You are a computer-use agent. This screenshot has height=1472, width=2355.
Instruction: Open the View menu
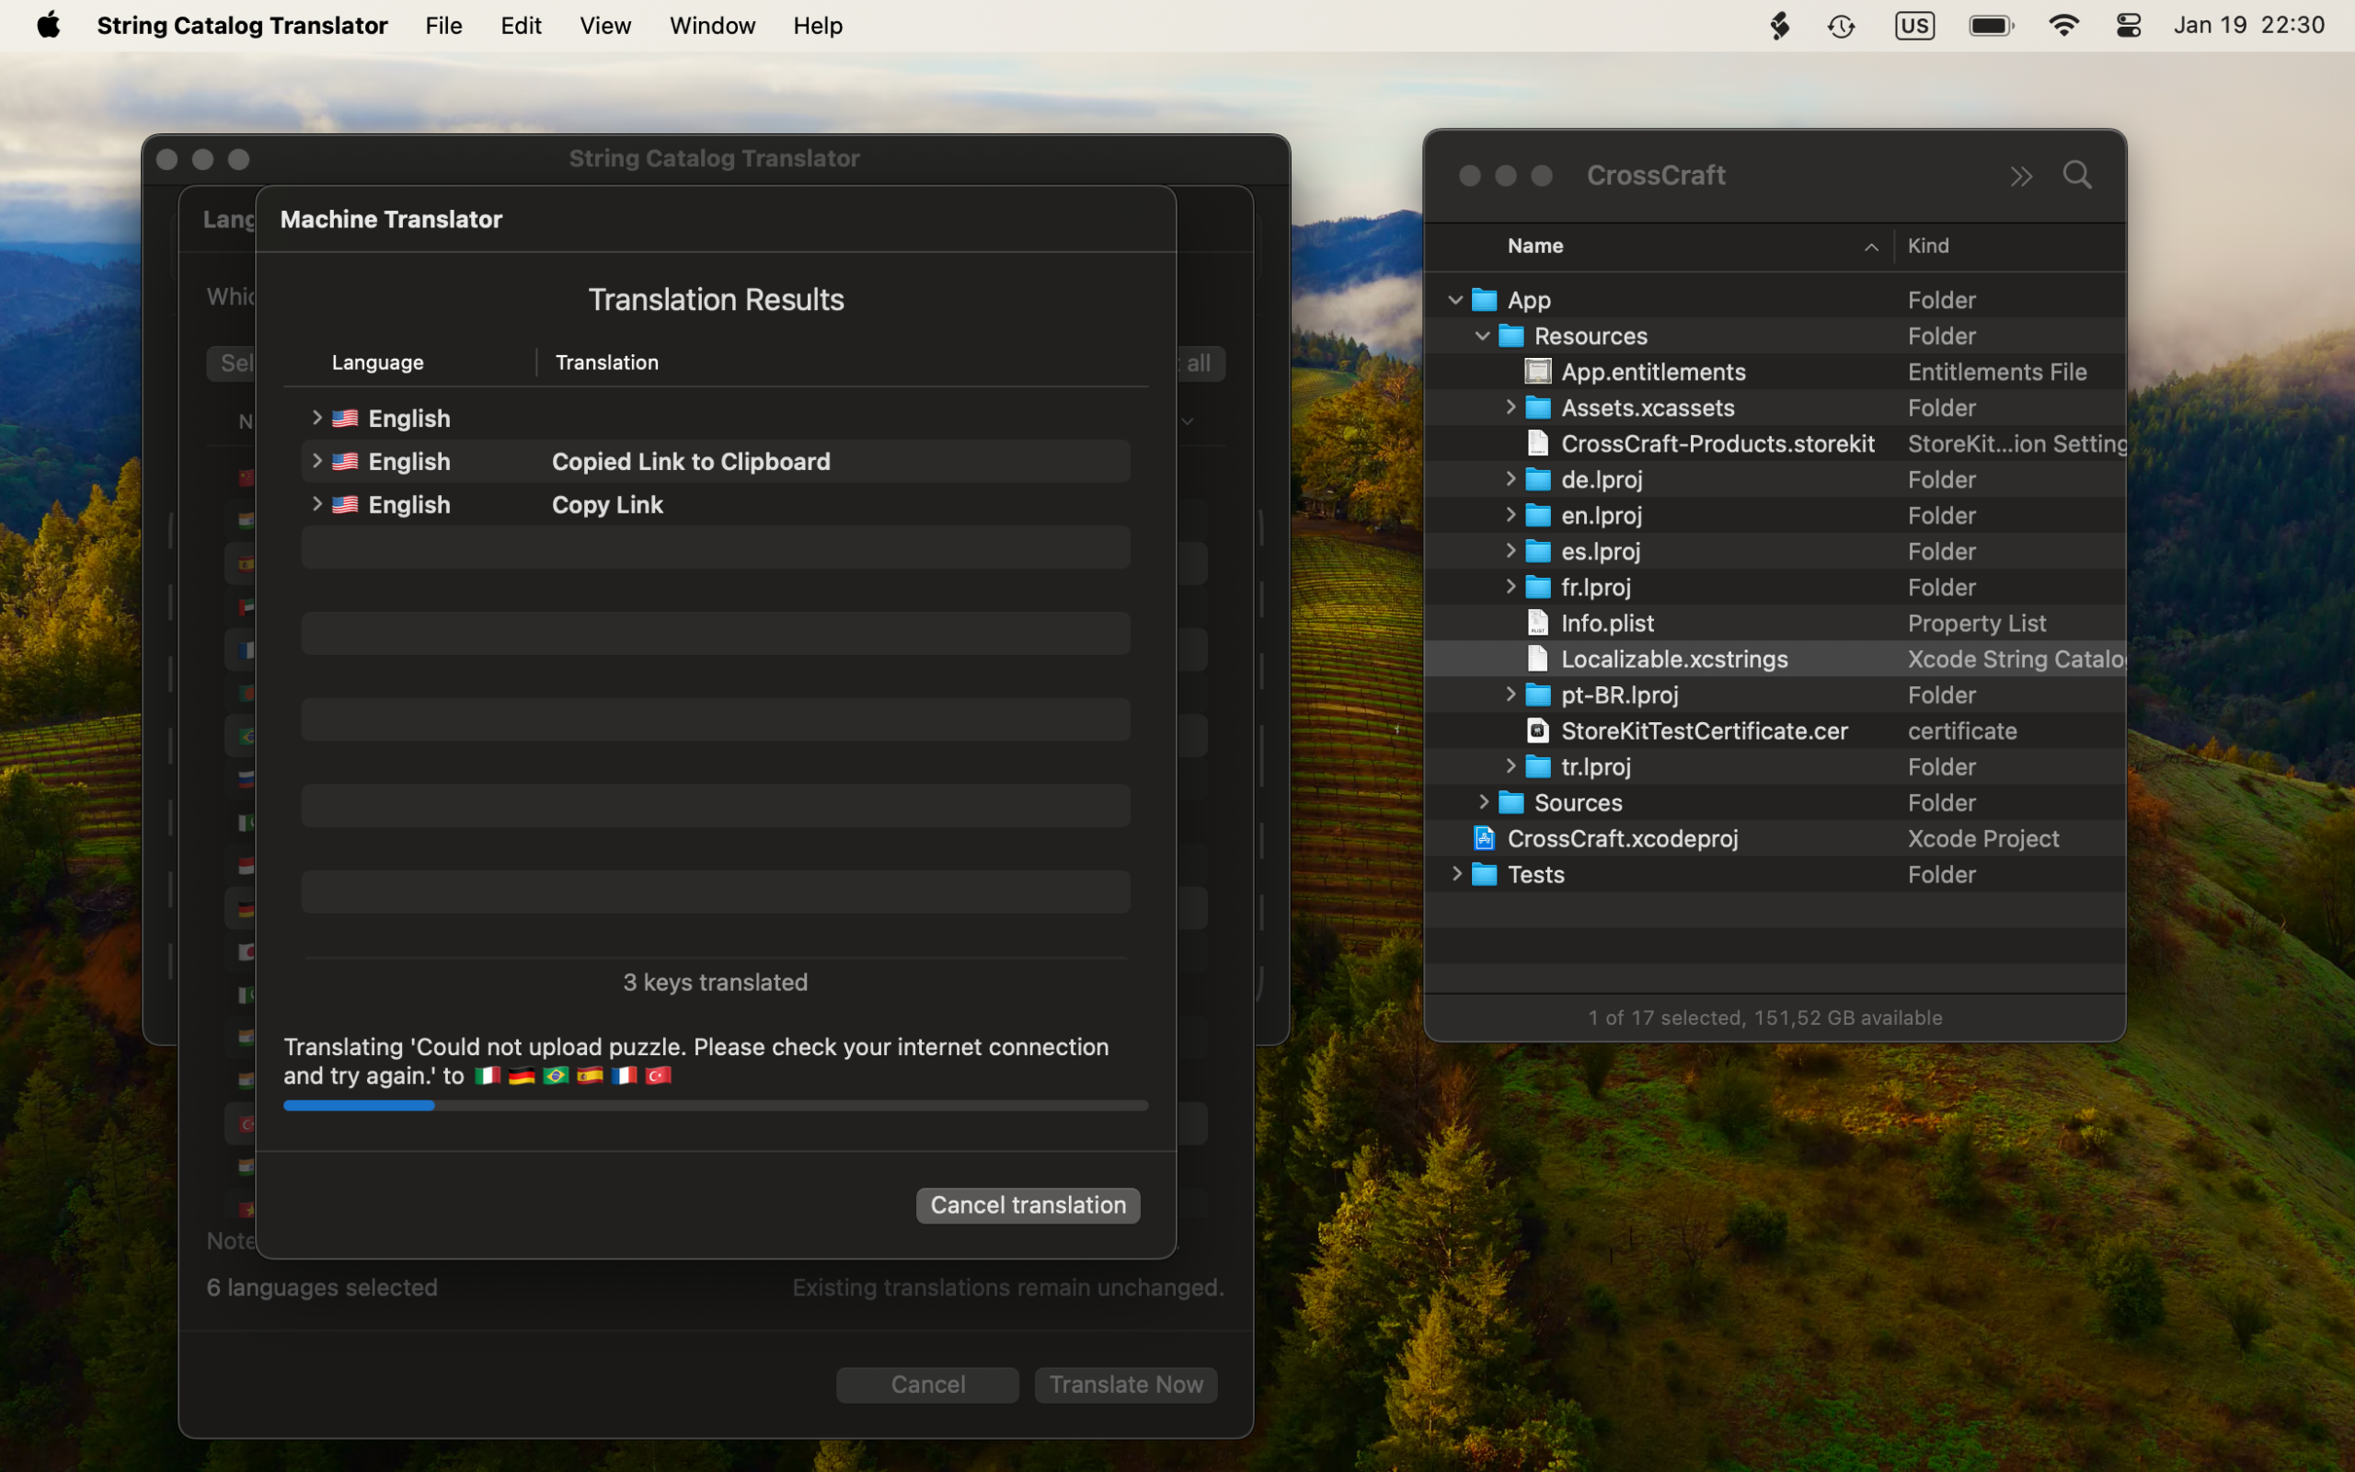click(605, 27)
